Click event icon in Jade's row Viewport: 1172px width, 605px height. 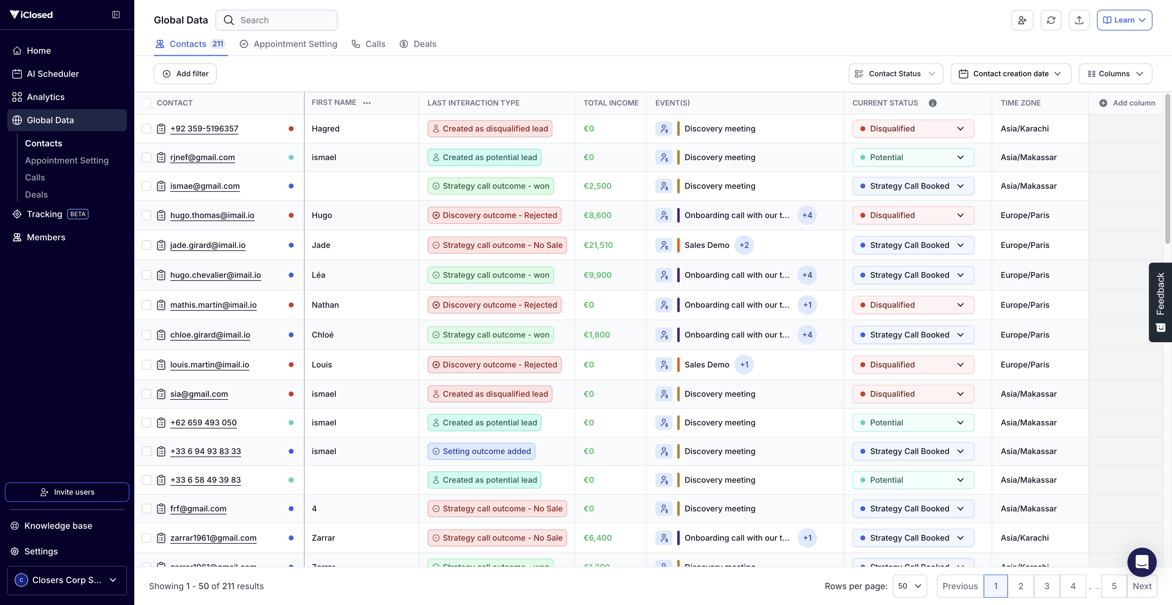664,245
